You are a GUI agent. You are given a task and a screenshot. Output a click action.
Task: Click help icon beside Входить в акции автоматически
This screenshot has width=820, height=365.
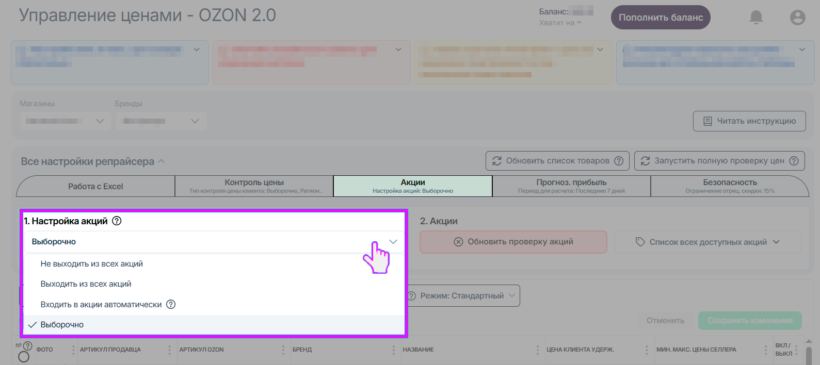click(171, 304)
